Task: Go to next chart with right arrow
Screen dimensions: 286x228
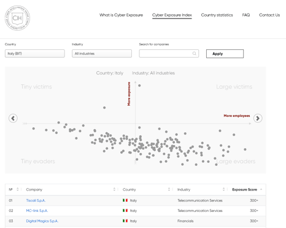Action: click(258, 118)
